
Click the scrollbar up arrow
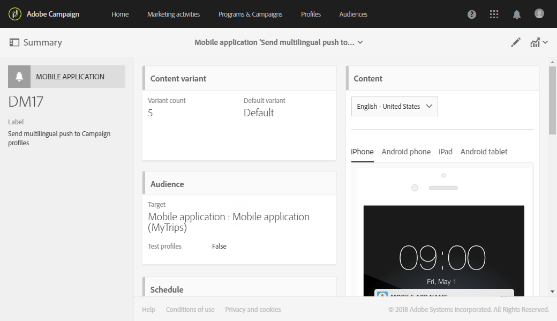click(552, 62)
